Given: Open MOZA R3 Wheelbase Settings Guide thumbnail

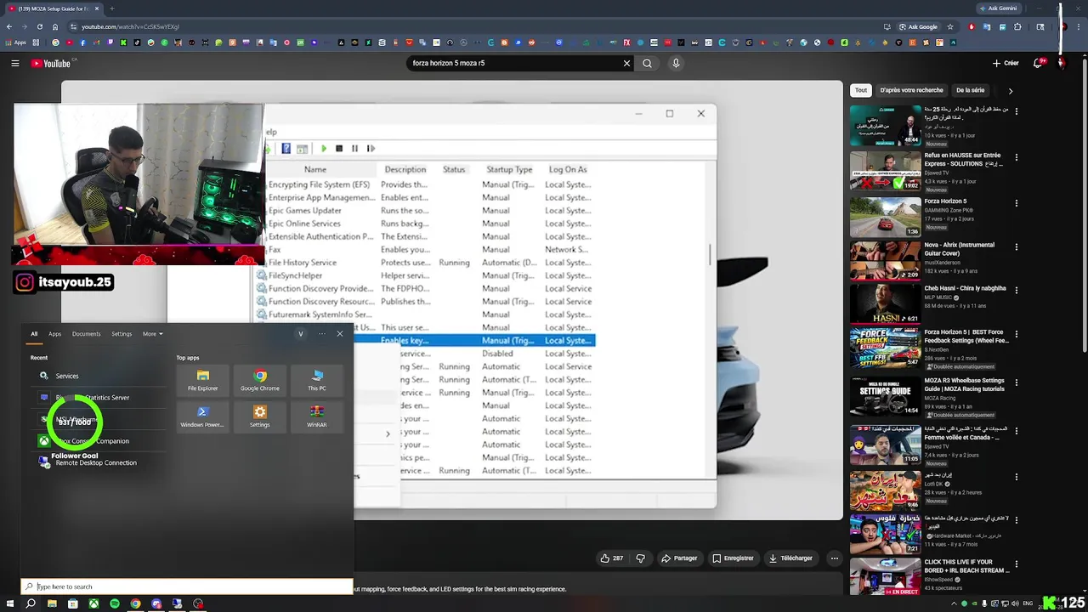Looking at the screenshot, I should click(885, 396).
